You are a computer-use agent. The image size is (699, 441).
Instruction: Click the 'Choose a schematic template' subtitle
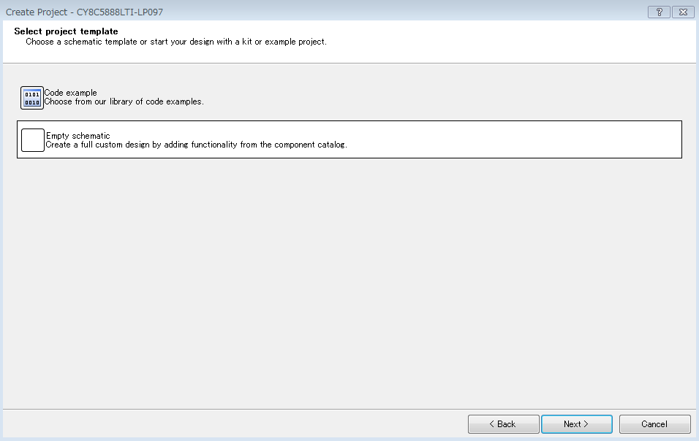[176, 42]
